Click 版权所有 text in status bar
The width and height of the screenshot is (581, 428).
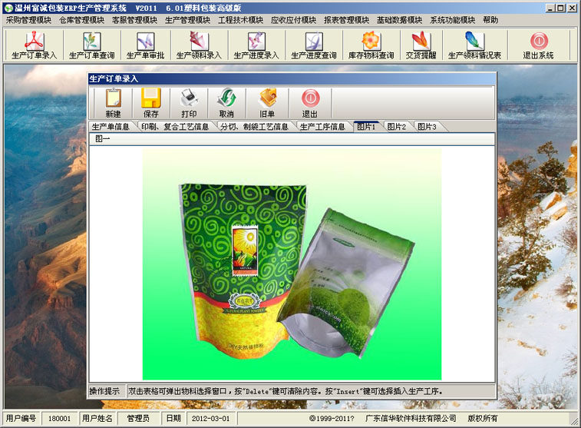coord(483,418)
